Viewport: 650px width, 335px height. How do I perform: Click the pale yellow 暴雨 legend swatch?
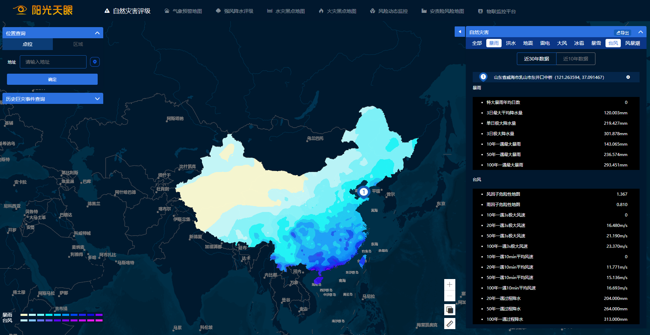coord(24,315)
